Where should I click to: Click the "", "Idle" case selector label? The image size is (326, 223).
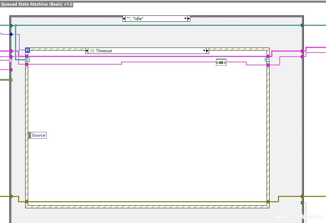(x=135, y=18)
